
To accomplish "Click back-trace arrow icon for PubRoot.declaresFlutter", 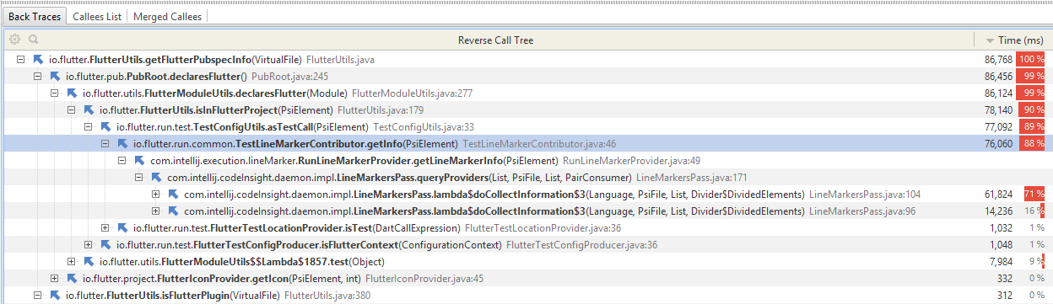I will [x=55, y=77].
